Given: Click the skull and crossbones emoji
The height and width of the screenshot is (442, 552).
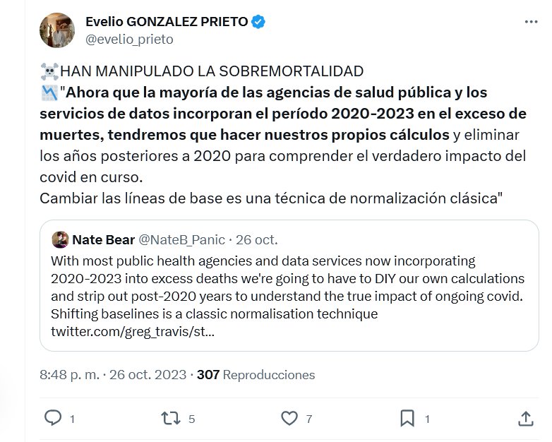Looking at the screenshot, I should coord(49,71).
